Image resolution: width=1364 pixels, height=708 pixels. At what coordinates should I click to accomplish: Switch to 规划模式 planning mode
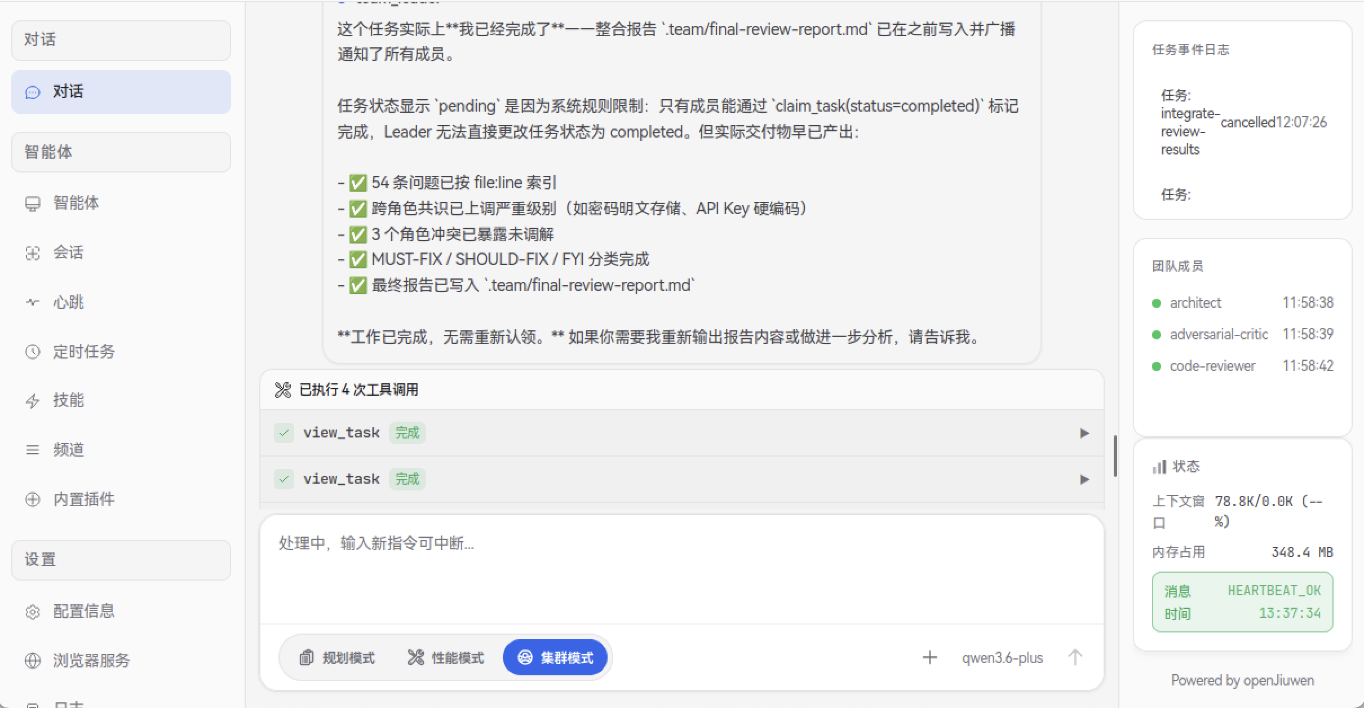(338, 658)
